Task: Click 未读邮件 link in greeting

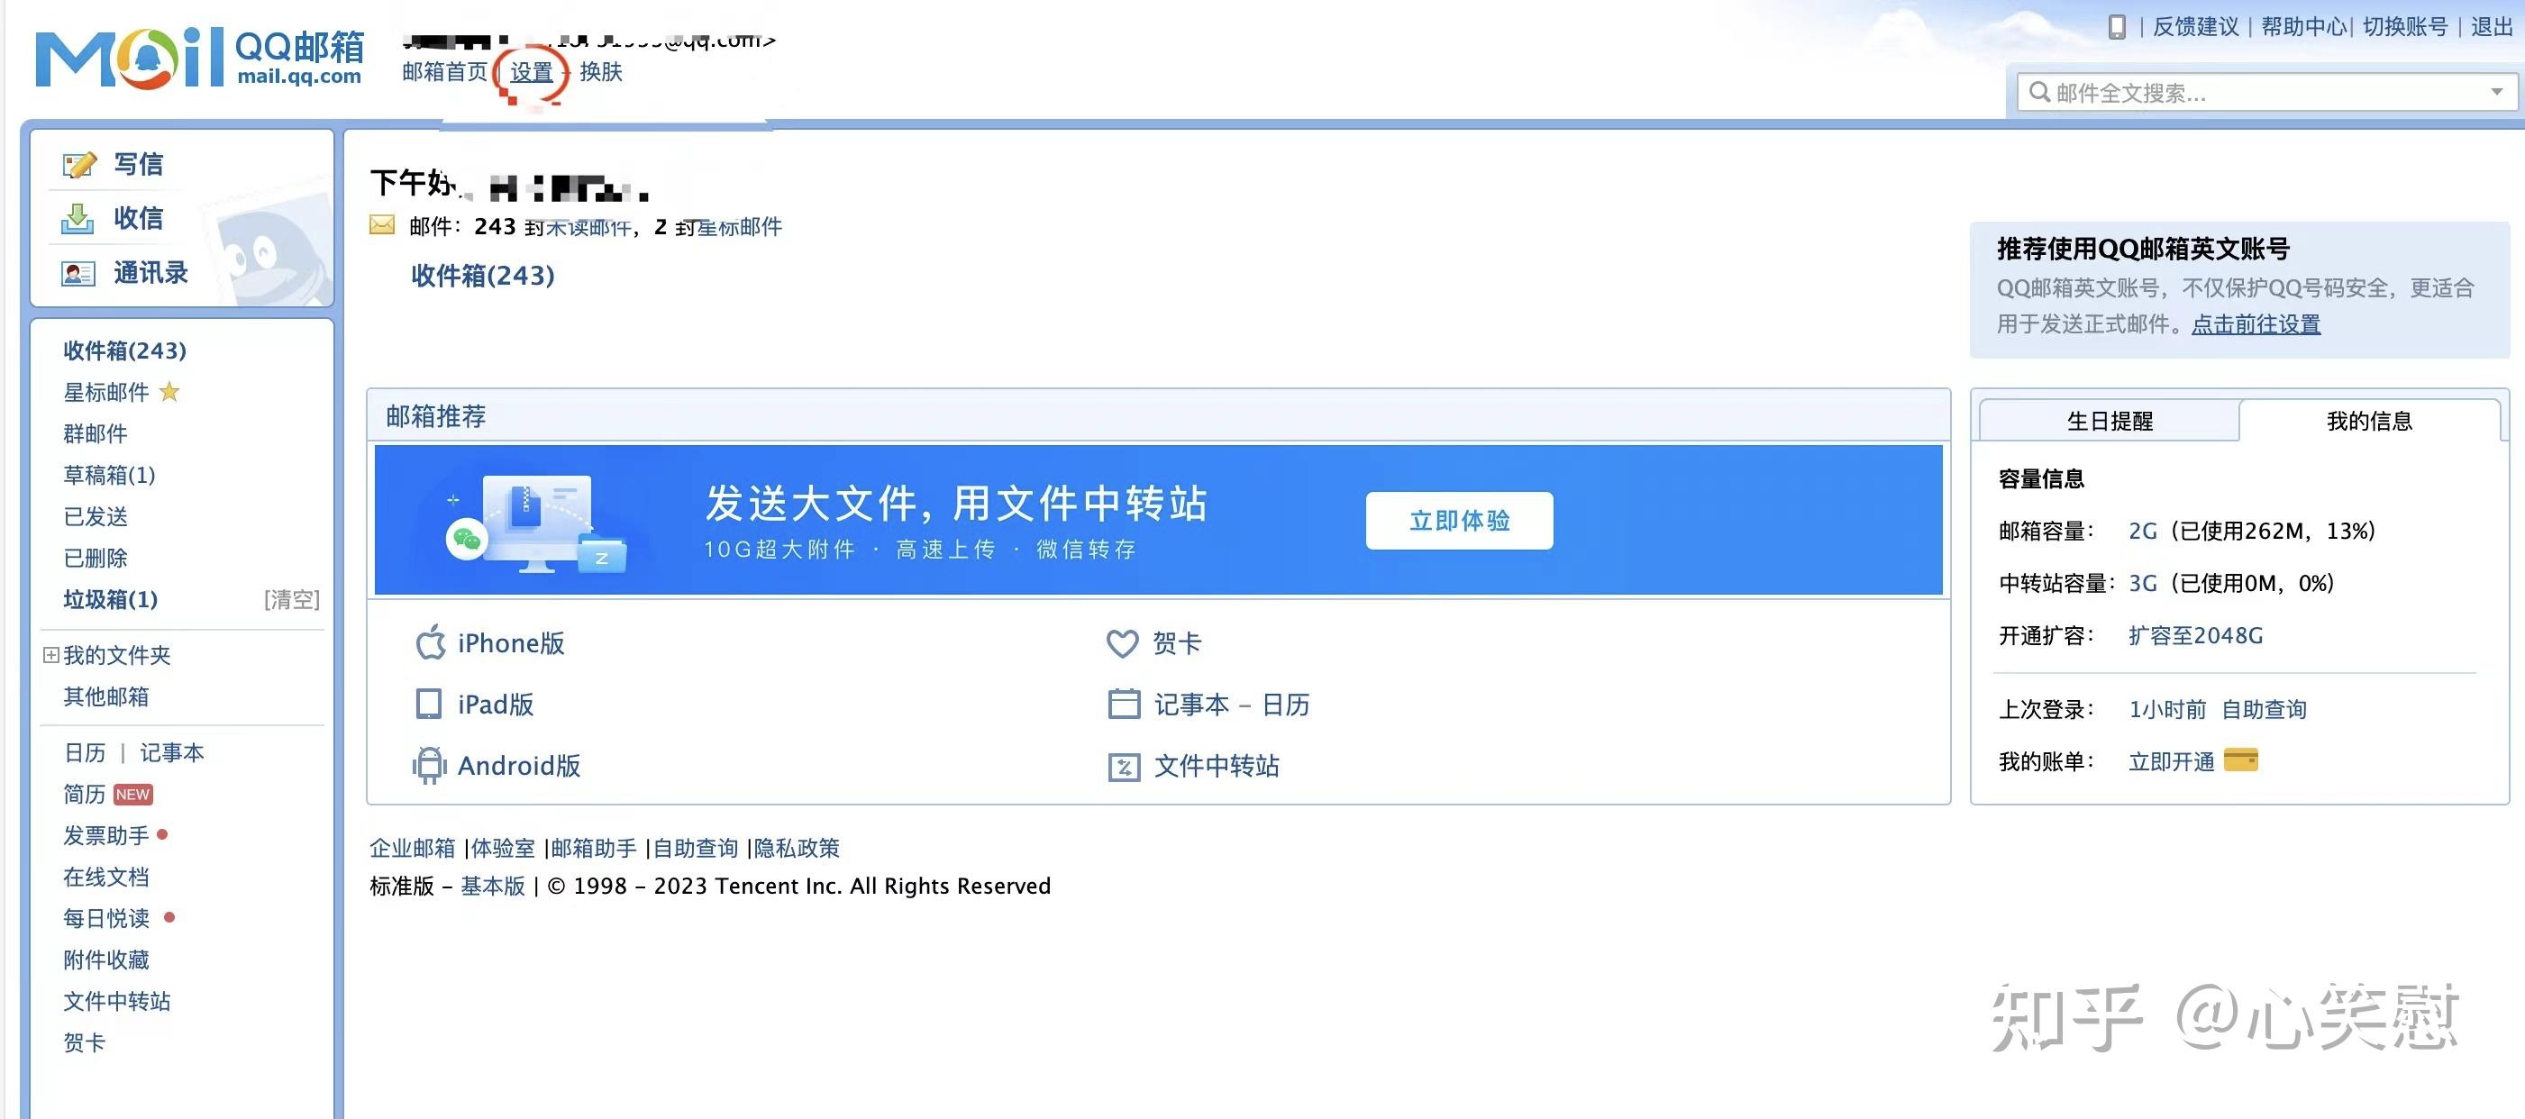Action: [x=588, y=227]
